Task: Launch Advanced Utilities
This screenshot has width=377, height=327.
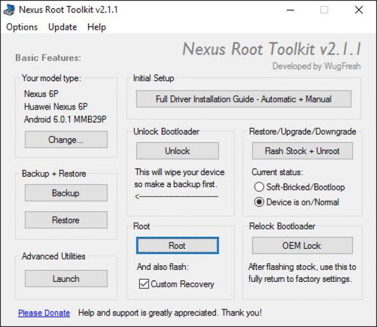Action: coord(66,278)
